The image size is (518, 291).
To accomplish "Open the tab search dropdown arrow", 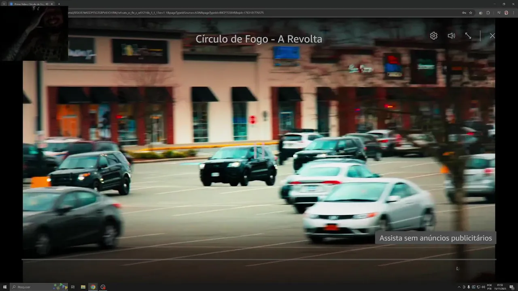I will (x=4, y=4).
